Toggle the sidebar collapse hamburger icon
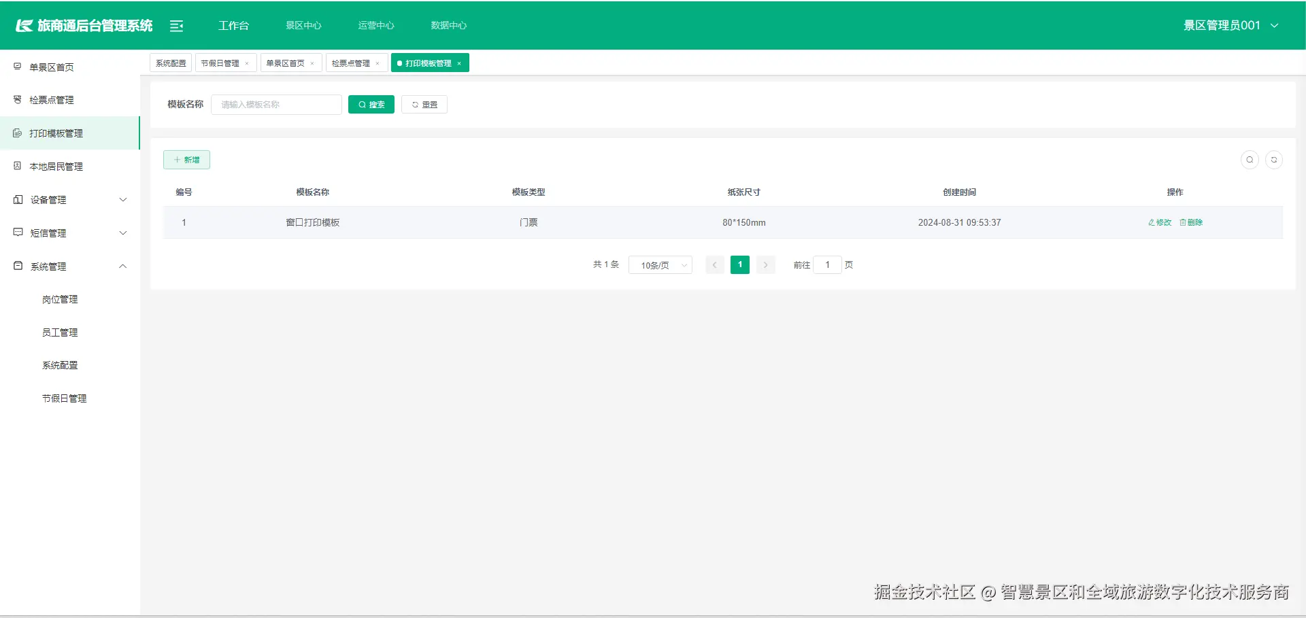This screenshot has height=618, width=1306. 176,26
